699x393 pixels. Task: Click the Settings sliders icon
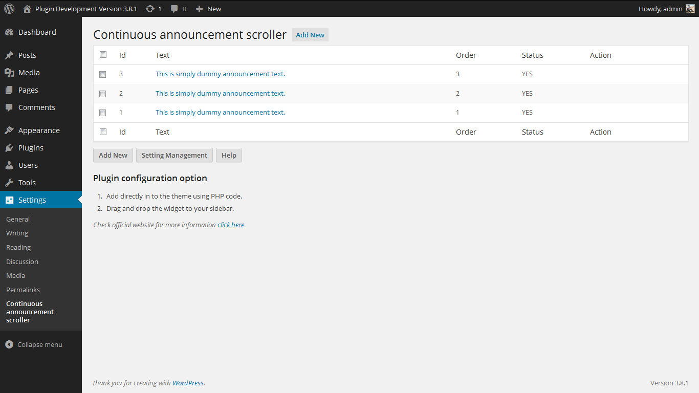(9, 200)
